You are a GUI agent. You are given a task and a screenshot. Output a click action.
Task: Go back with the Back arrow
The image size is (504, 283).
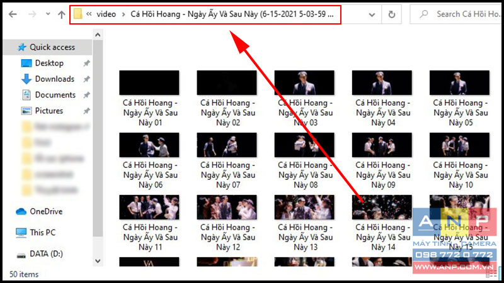pyautogui.click(x=13, y=14)
